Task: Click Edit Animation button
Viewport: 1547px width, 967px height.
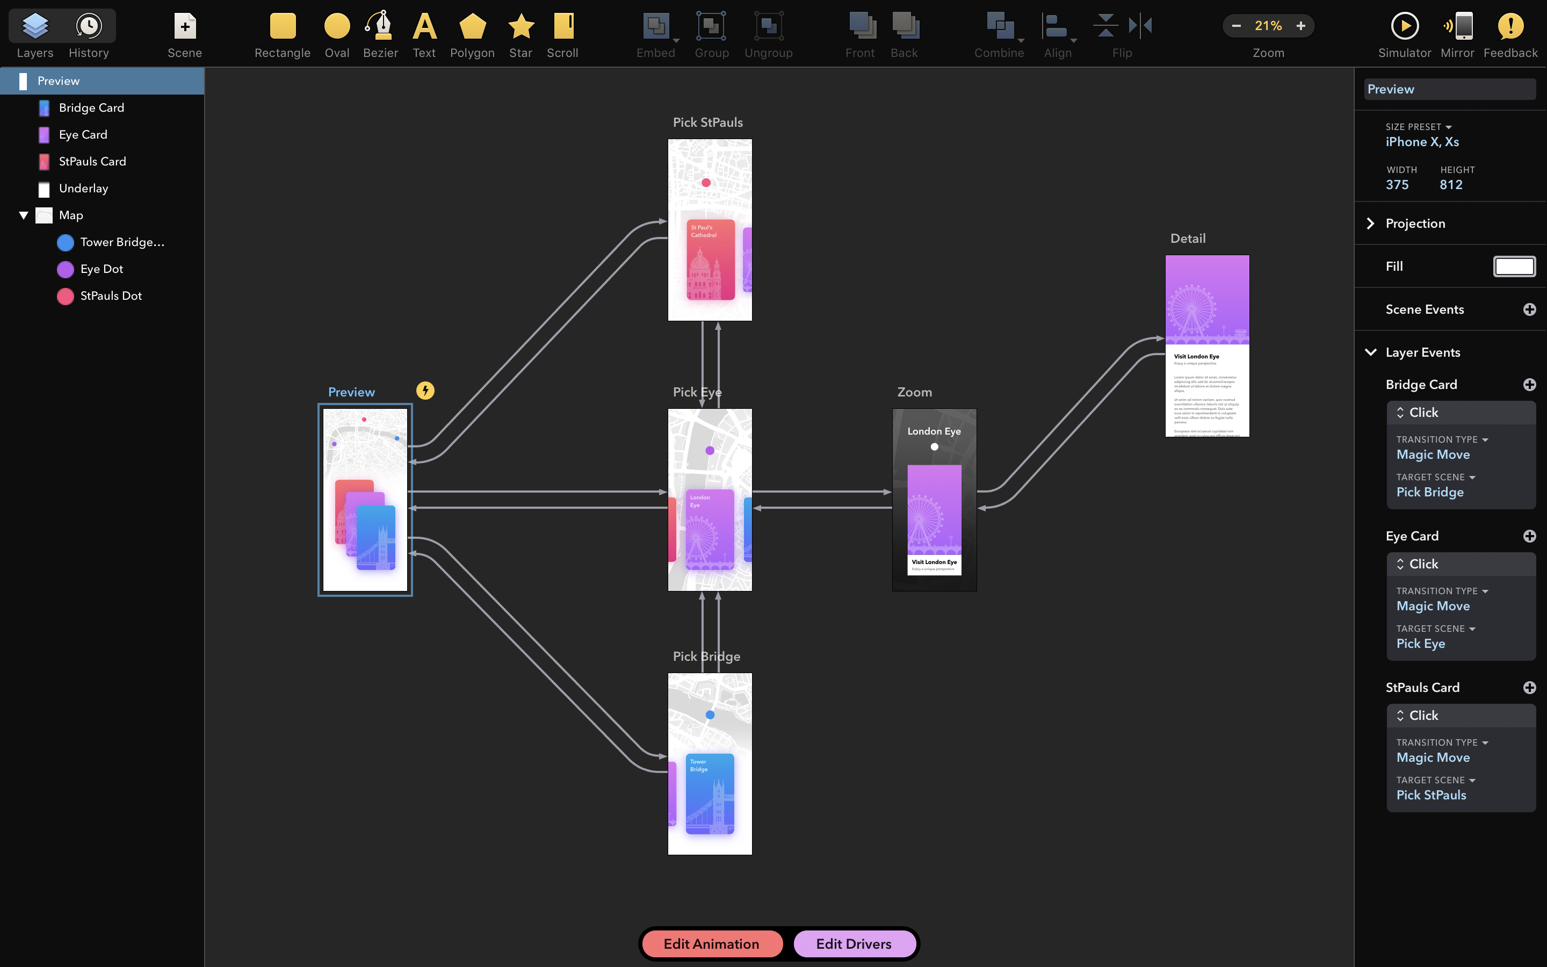Action: pos(711,943)
